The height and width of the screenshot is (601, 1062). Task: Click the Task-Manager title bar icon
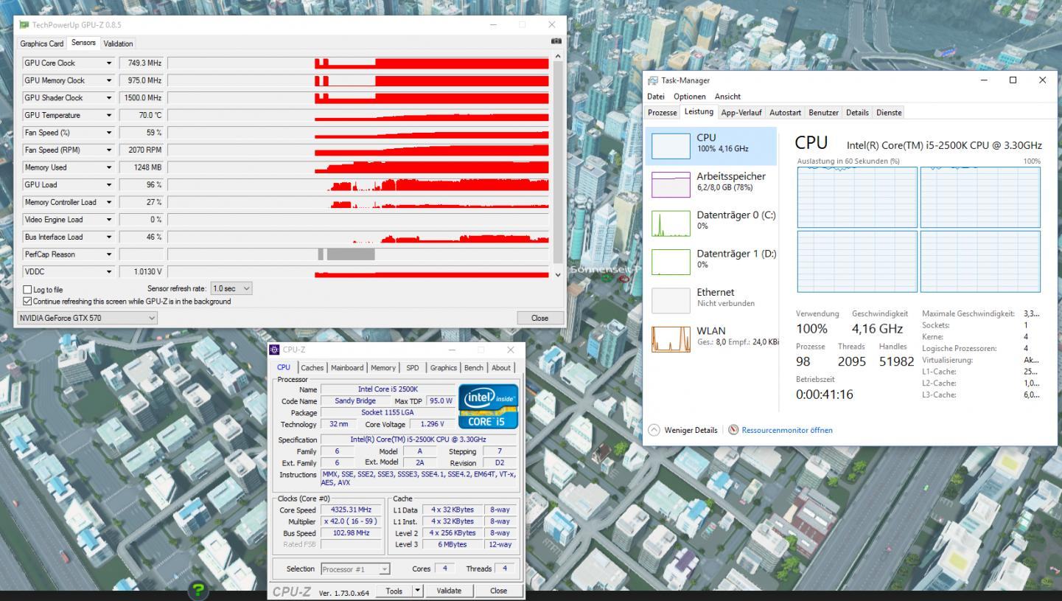(651, 80)
